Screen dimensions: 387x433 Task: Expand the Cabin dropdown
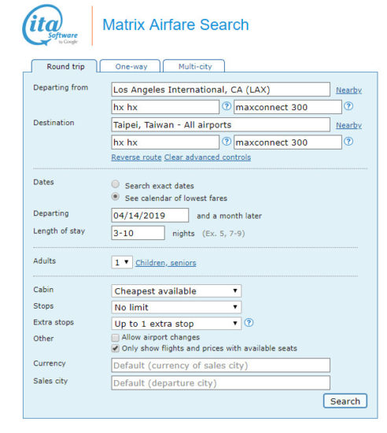(x=176, y=291)
